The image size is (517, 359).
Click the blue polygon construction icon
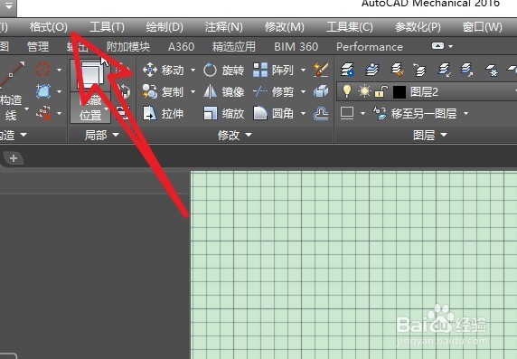pyautogui.click(x=43, y=91)
